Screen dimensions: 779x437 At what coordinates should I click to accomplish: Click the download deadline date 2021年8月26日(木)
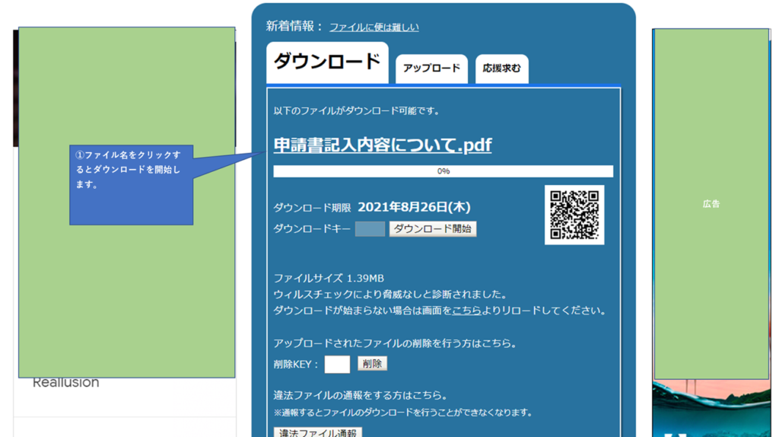[x=414, y=207]
